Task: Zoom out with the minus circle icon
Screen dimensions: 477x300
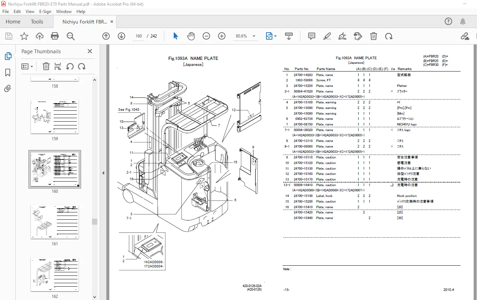Action: tap(206, 36)
